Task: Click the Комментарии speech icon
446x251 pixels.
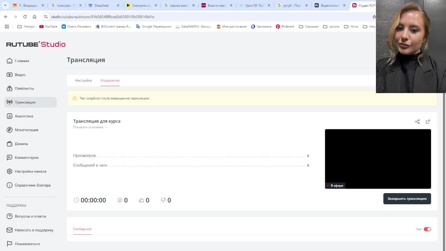Action: click(9, 158)
